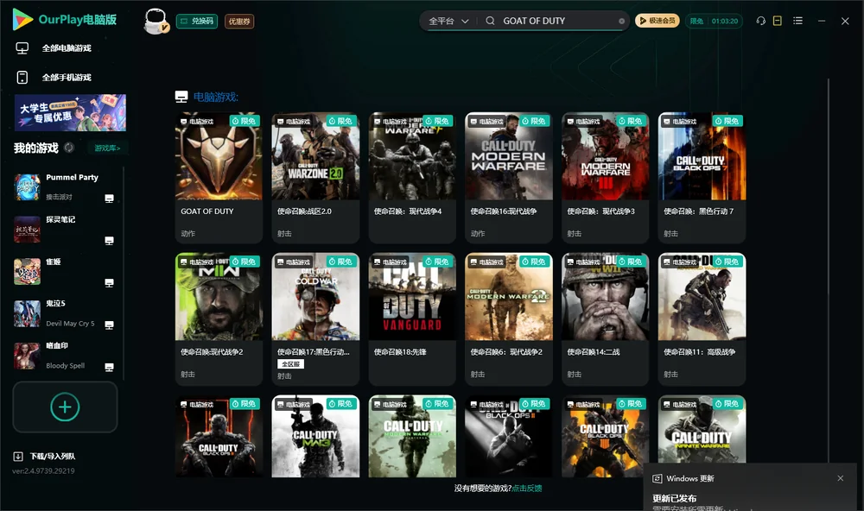
Task: Open 全部手机游戏 in the sidebar
Action: click(54, 78)
